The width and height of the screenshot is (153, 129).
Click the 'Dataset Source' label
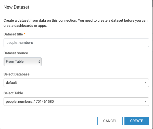coord(16,53)
